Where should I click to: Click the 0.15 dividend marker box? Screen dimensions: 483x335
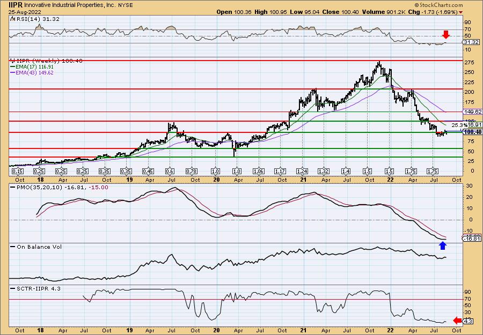pyautogui.click(x=18, y=172)
